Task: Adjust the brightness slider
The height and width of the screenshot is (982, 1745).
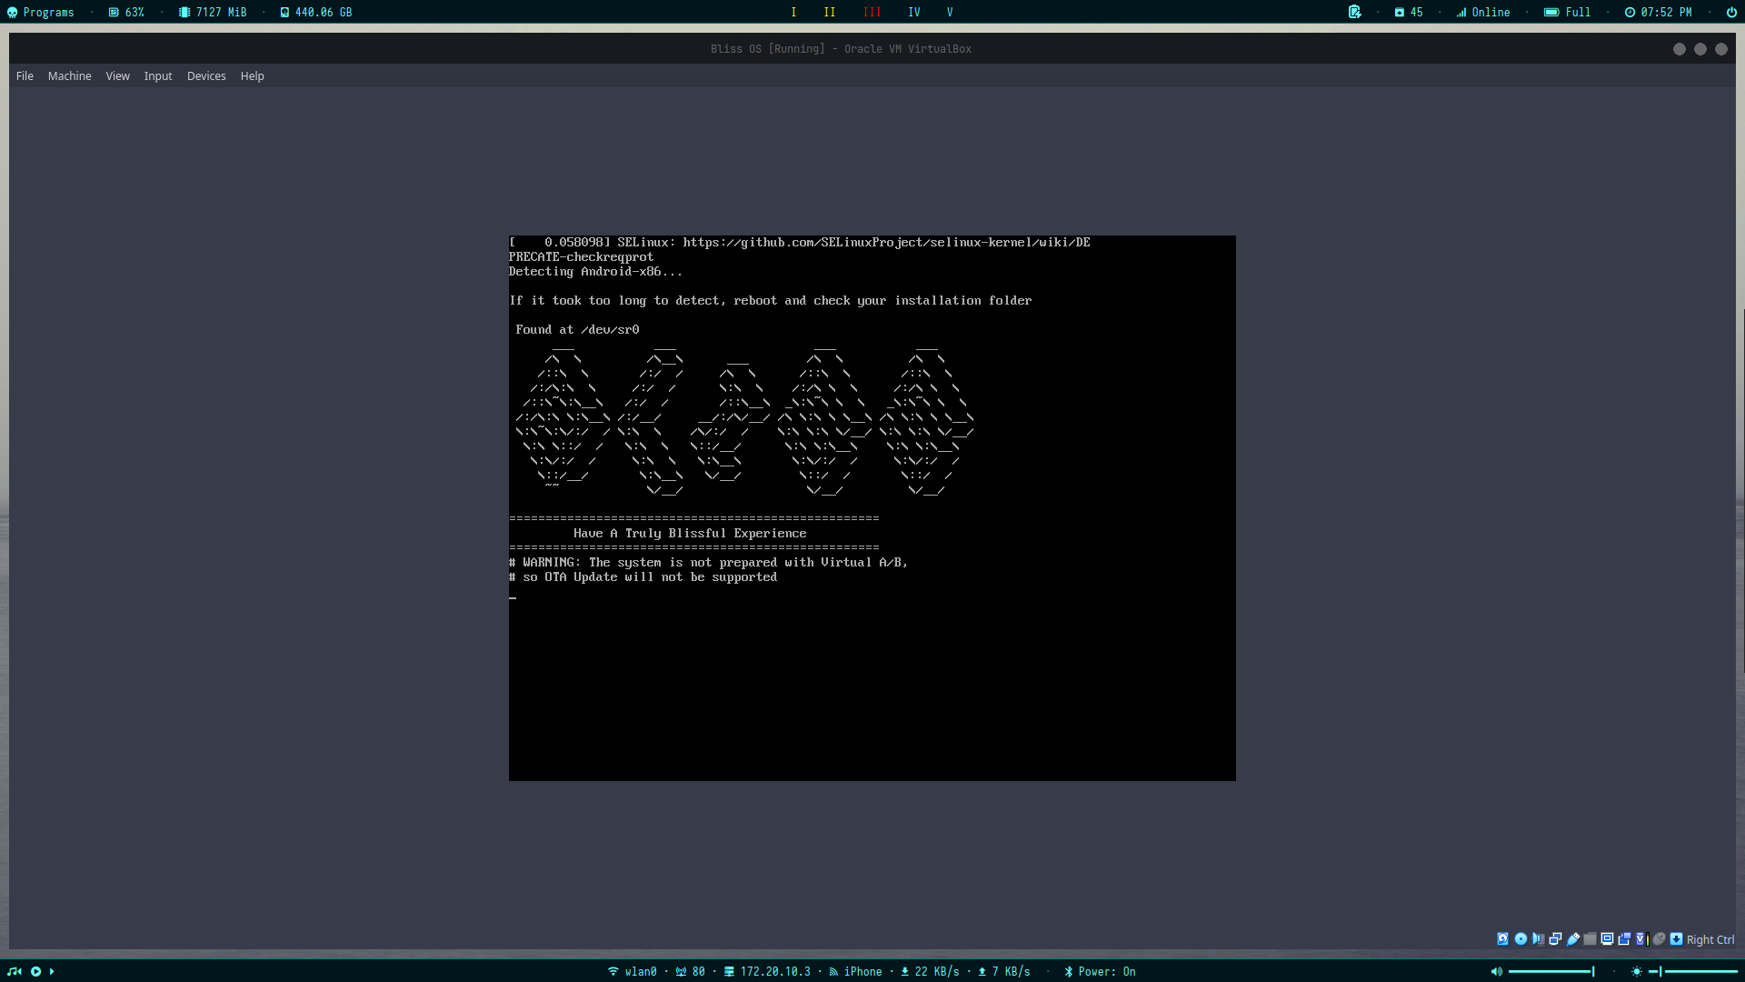Action: point(1693,971)
